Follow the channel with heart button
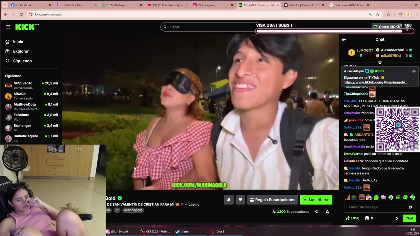 point(240,200)
